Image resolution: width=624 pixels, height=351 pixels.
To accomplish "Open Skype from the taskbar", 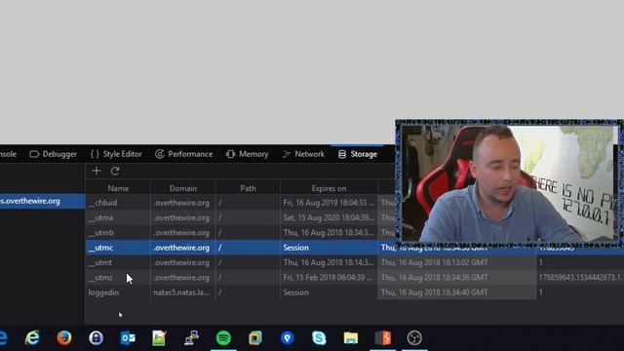I will [x=319, y=338].
